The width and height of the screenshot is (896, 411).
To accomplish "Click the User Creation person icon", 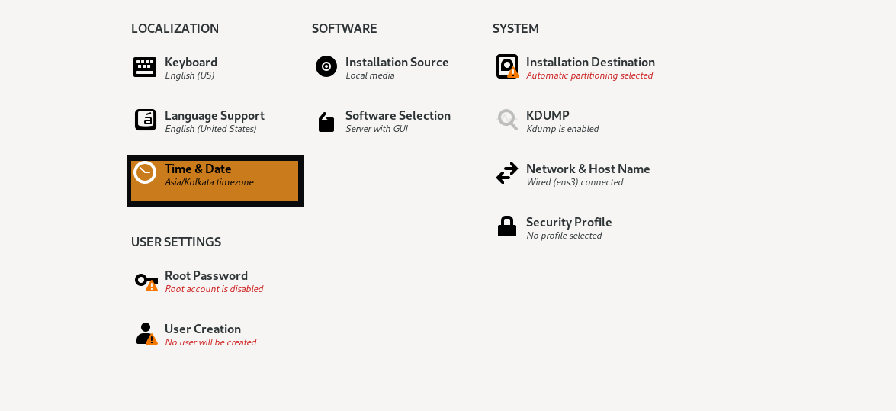I will (146, 334).
